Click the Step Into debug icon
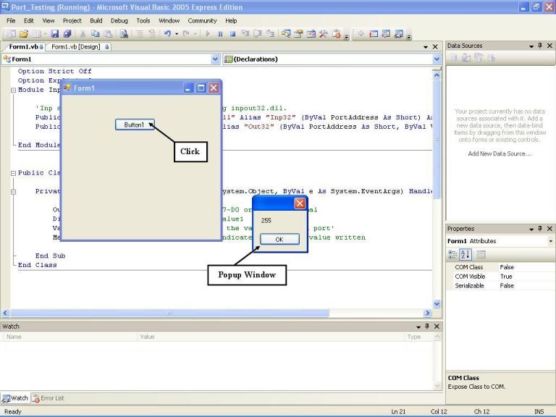The height and width of the screenshot is (417, 556). (x=245, y=34)
